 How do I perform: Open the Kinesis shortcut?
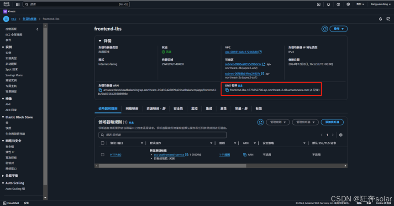tap(9, 11)
